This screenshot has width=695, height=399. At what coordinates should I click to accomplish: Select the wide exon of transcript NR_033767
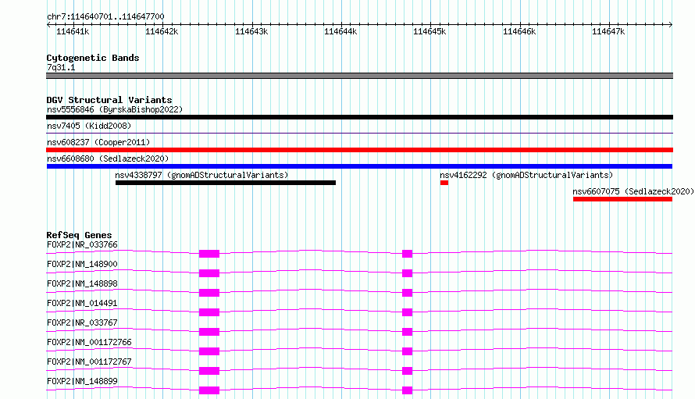tap(209, 332)
